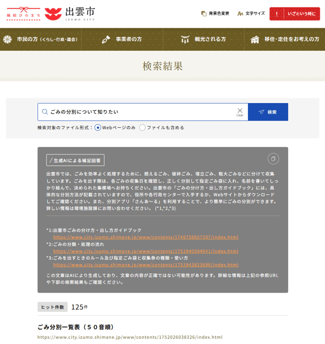Click the exclamation mark icon on emergency button
325x344 pixels.
click(276, 14)
